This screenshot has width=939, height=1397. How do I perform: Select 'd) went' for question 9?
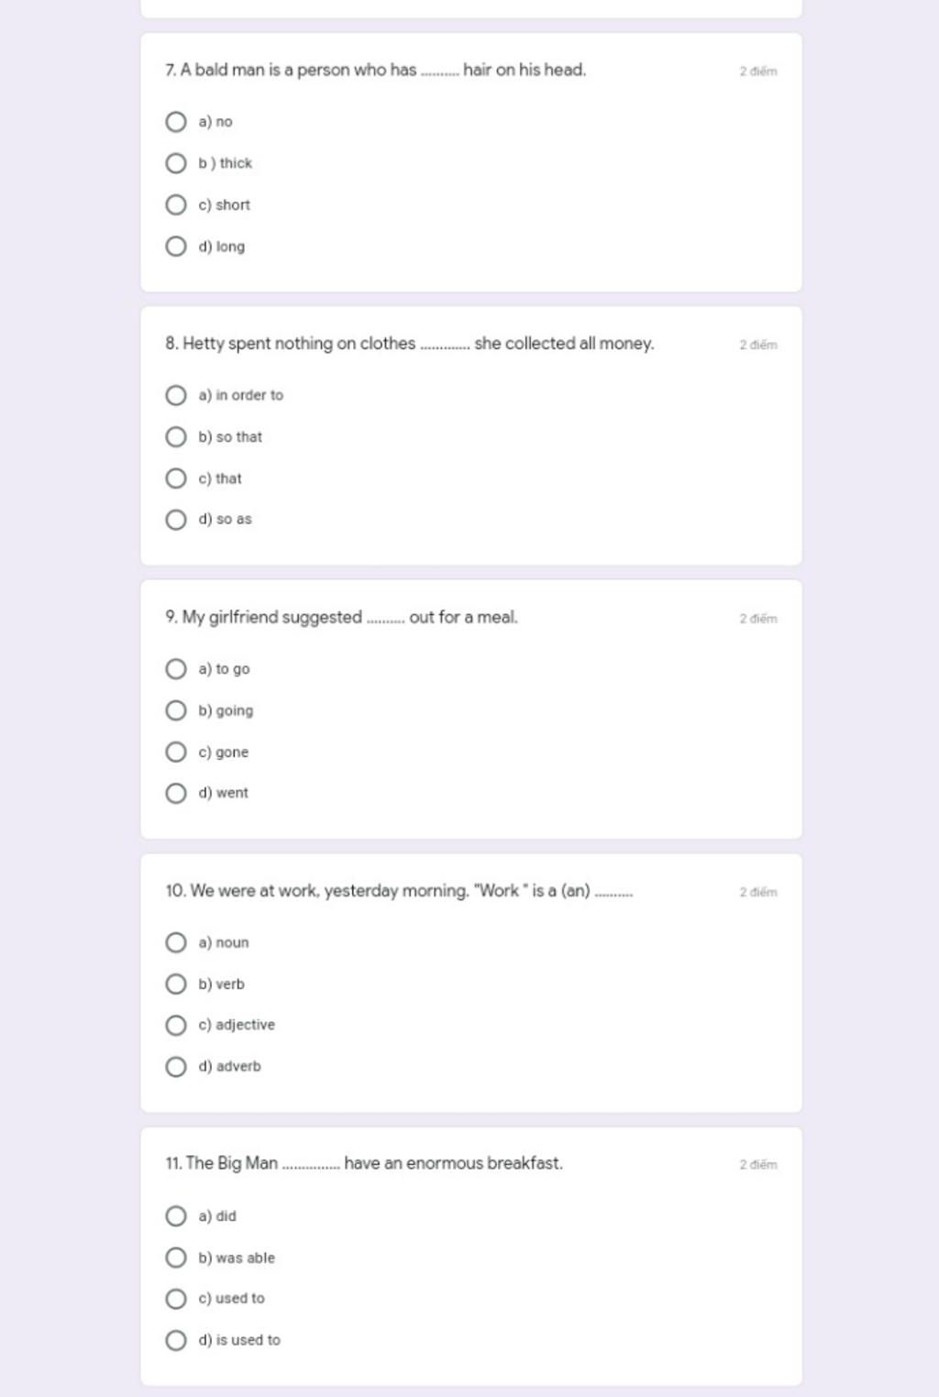(x=176, y=793)
